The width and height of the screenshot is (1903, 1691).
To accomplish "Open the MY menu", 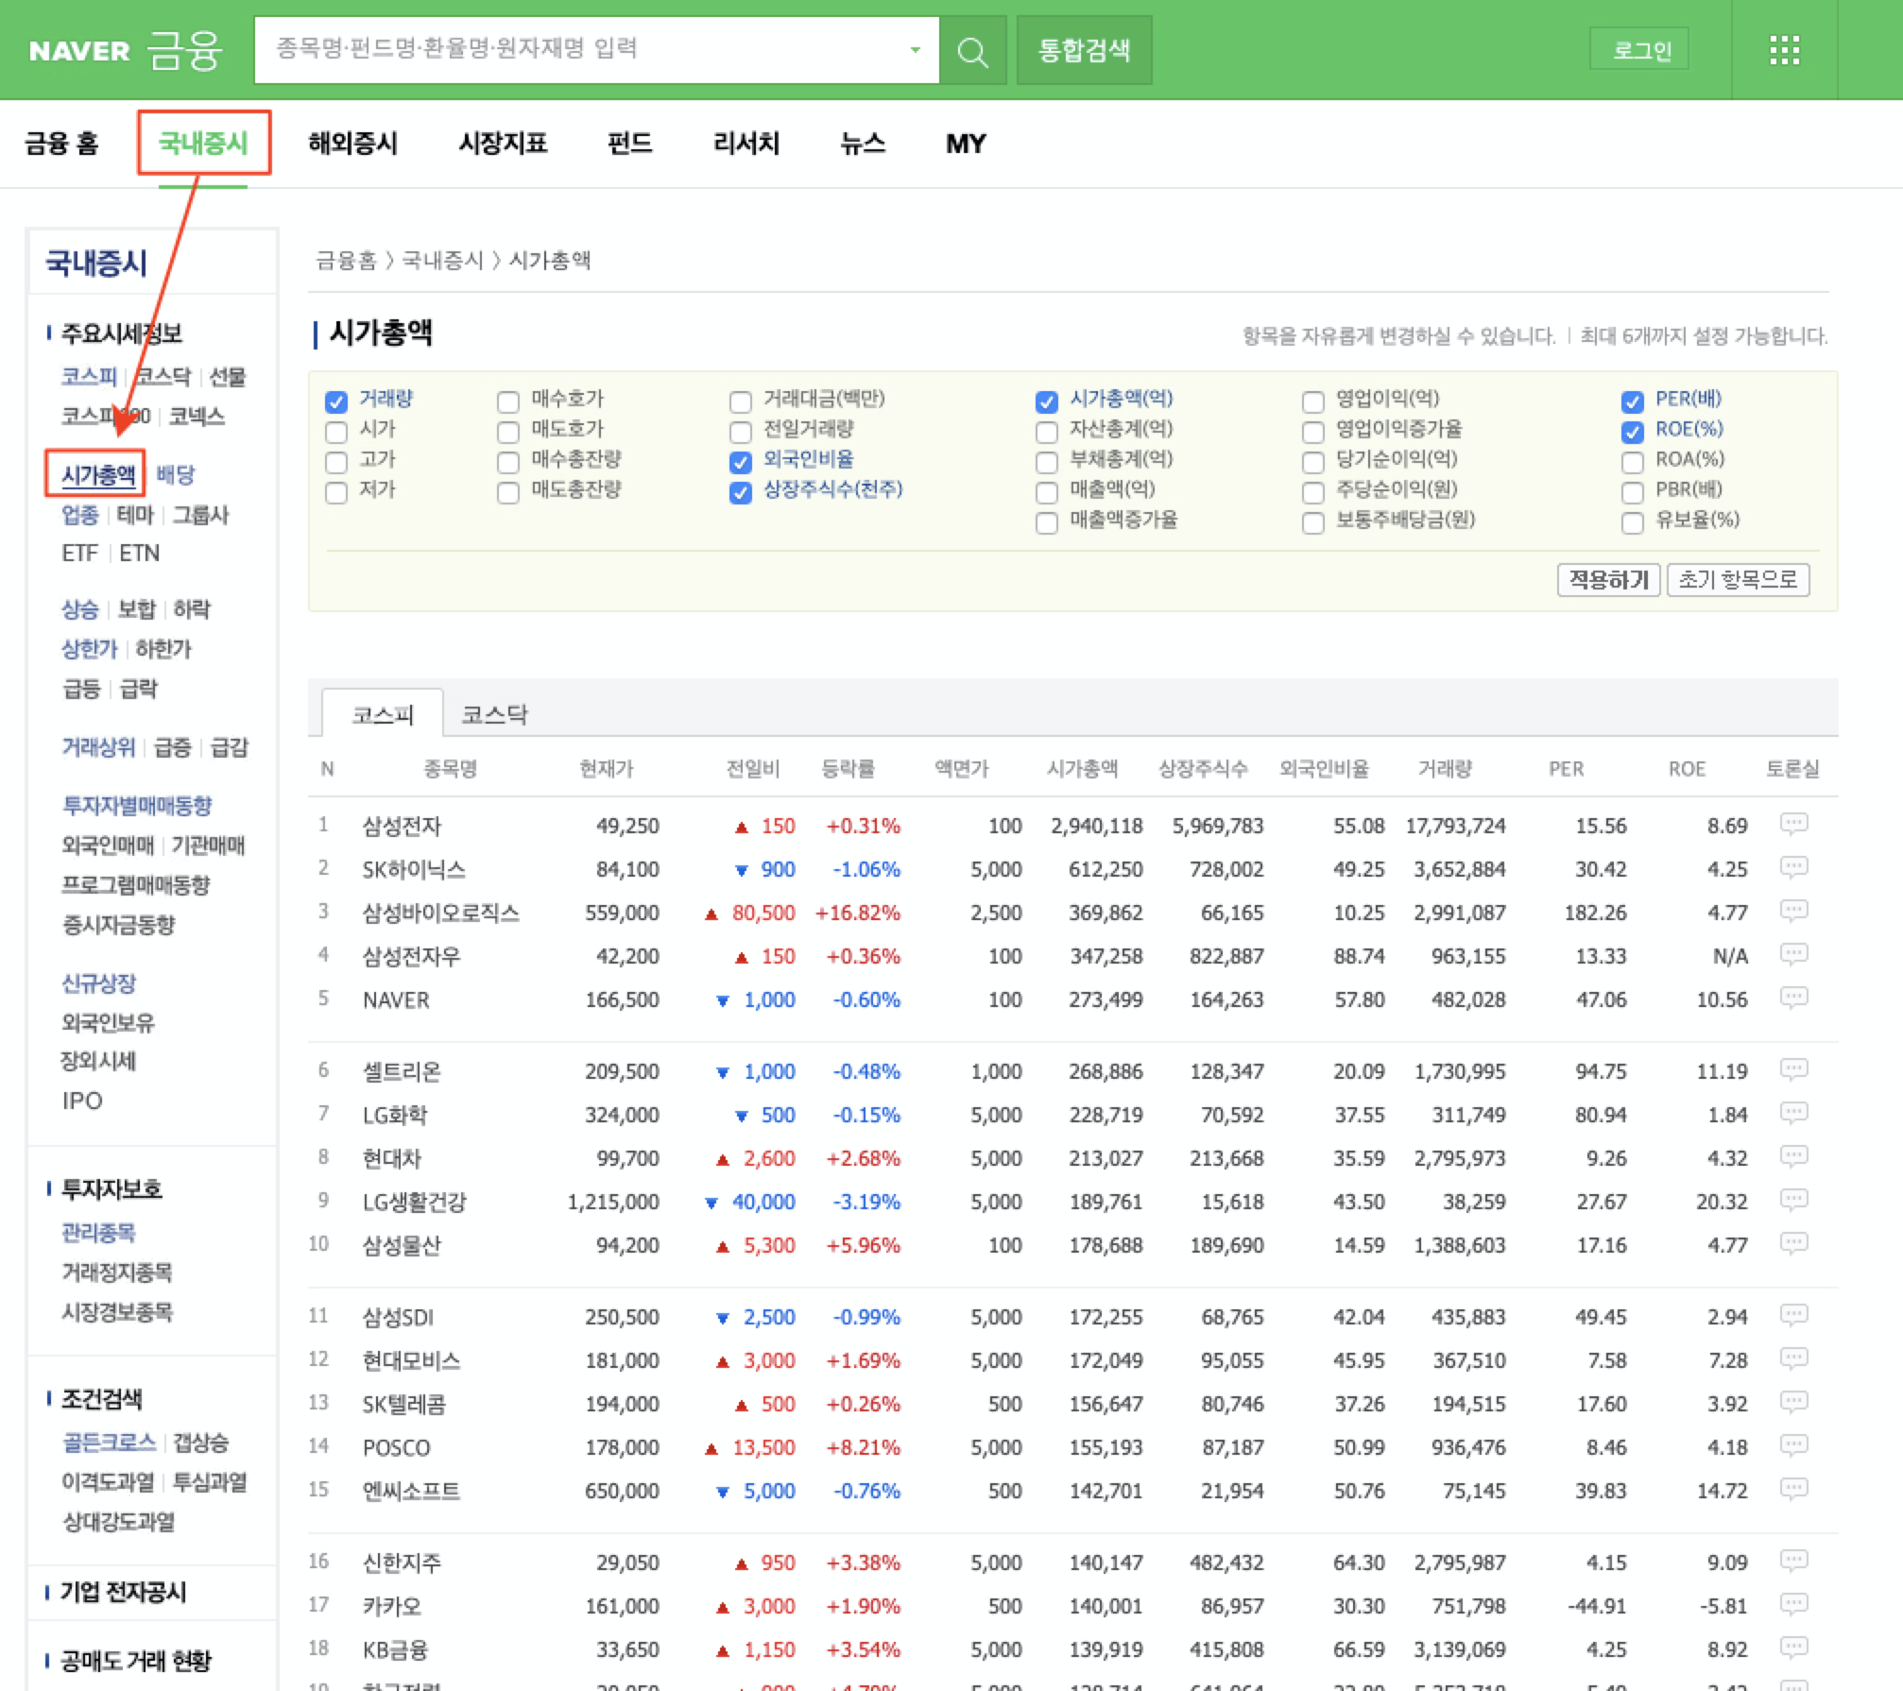I will 966,143.
